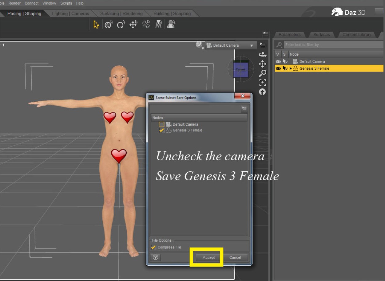Activate the Universal manipulator tool
This screenshot has height=281, width=385.
109,25
